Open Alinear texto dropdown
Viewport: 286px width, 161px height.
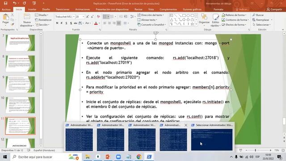click(x=147, y=20)
